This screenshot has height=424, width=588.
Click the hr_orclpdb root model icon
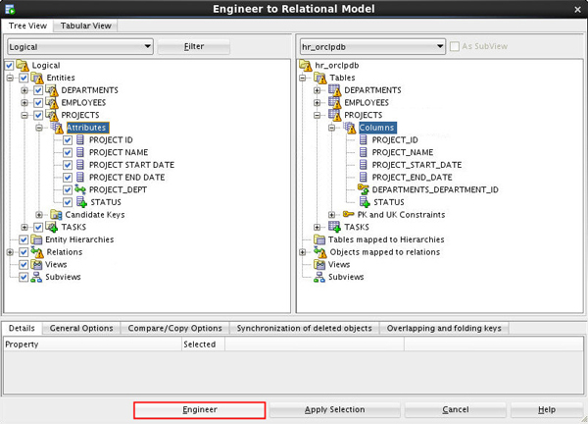(306, 65)
